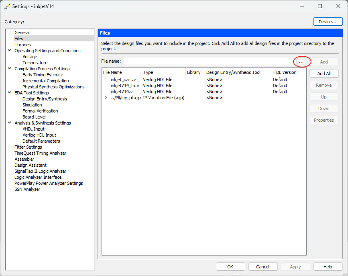This screenshot has width=348, height=276.
Task: Click the browse (...) button next to File name
Action: [301, 61]
